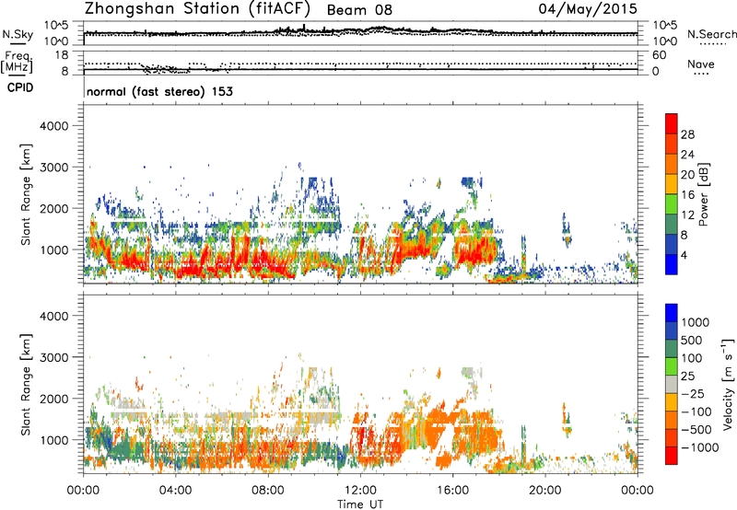
Task: Click the '2000' tick of the velocity panel
Action: [x=54, y=399]
